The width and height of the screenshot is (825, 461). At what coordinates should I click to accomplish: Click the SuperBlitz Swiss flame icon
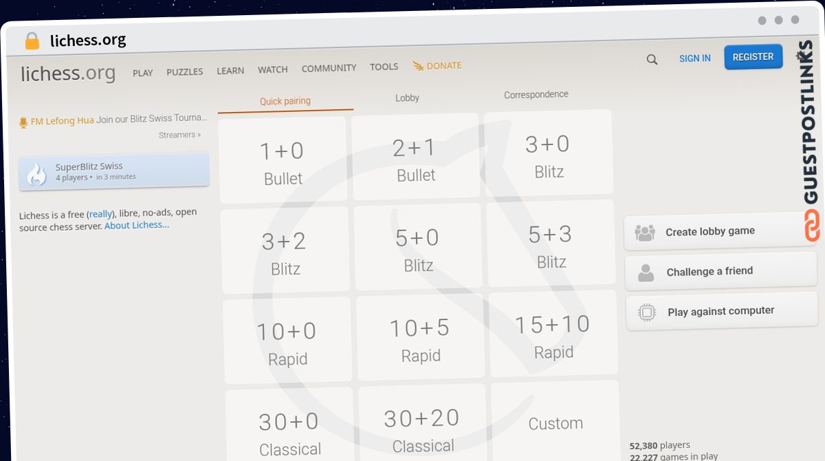(36, 175)
